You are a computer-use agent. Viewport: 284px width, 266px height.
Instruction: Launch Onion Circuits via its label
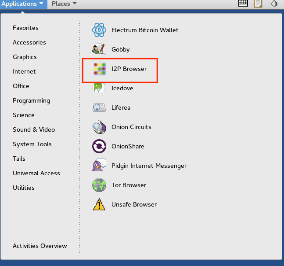131,127
